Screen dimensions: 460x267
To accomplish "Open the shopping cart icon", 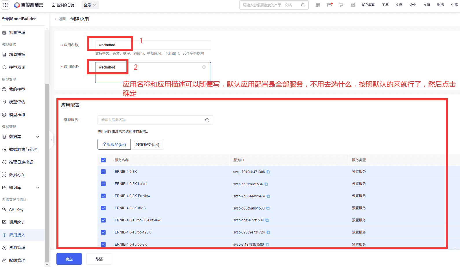I will (341, 5).
